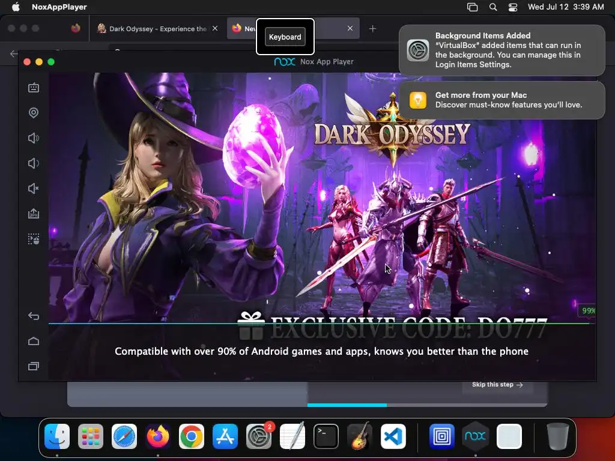615x461 pixels.
Task: Click the Nox loading progress bar
Action: 322,324
